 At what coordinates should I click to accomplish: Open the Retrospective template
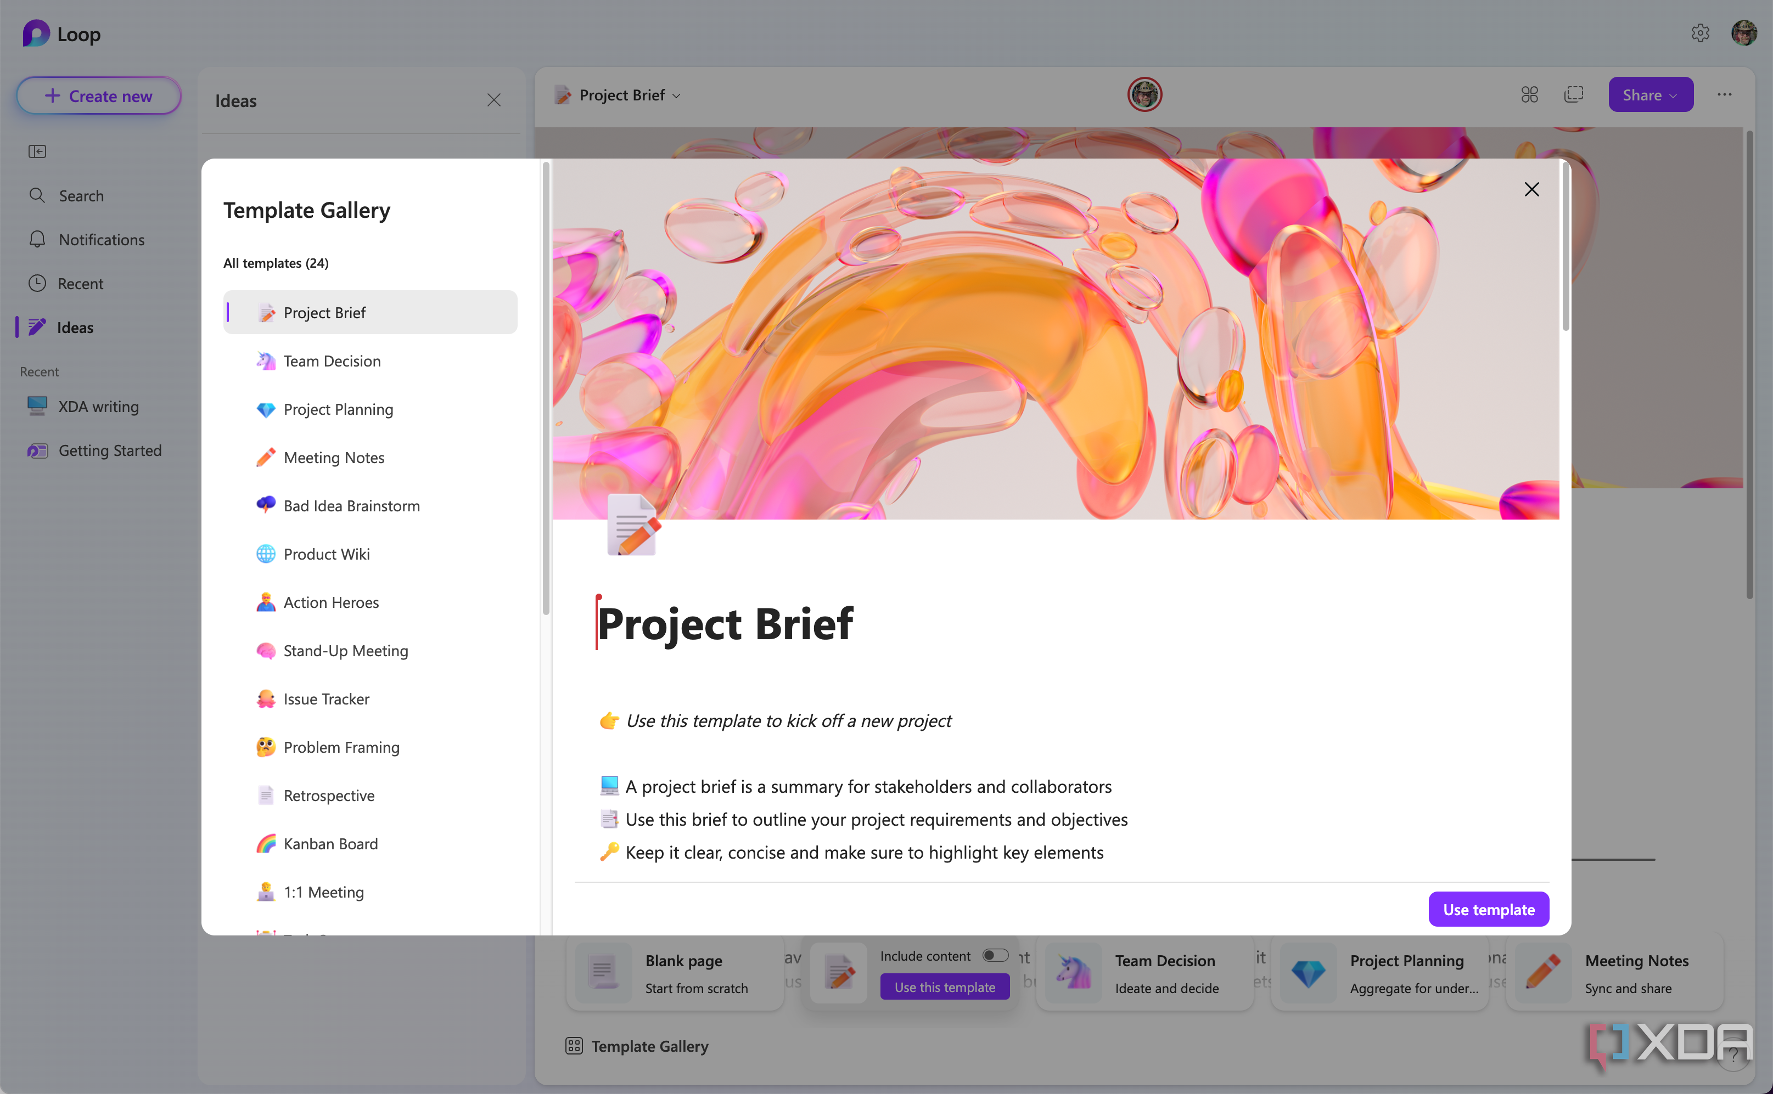370,795
